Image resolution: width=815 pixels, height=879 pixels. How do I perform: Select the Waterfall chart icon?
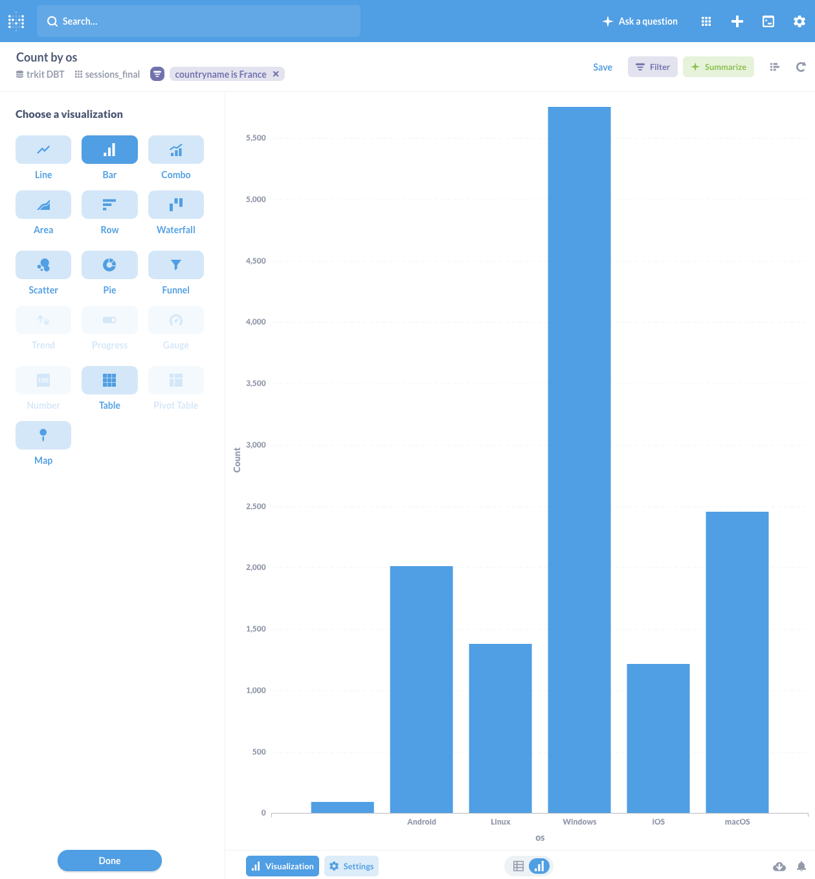[x=175, y=205]
